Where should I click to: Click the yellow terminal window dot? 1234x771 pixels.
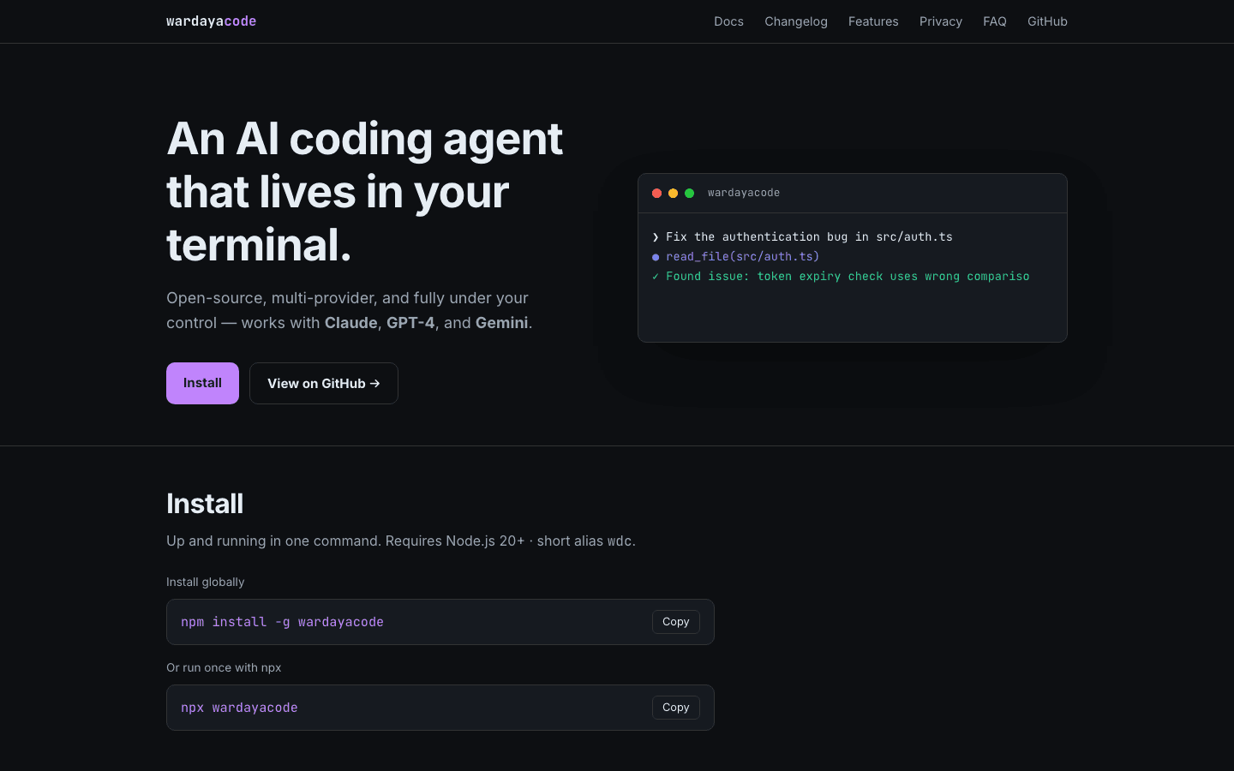[674, 194]
